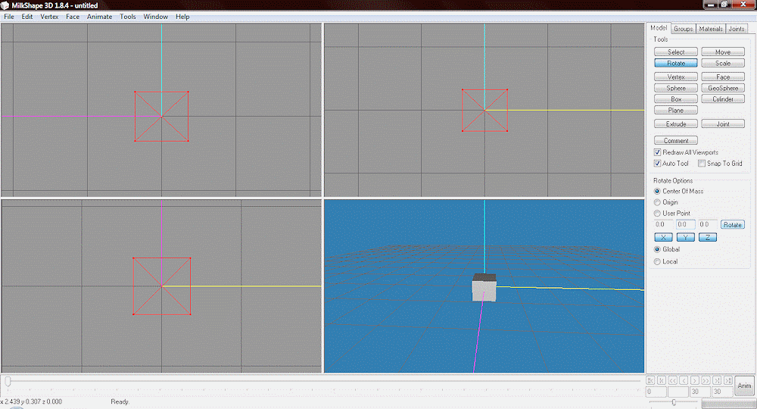Screen dimensions: 757x409
Task: Click the animation timeline slider handle
Action: pyautogui.click(x=8, y=382)
